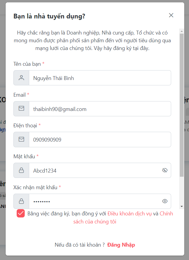Click the envelope icon beside the Email field
Image resolution: width=189 pixels, height=260 pixels.
click(21, 109)
